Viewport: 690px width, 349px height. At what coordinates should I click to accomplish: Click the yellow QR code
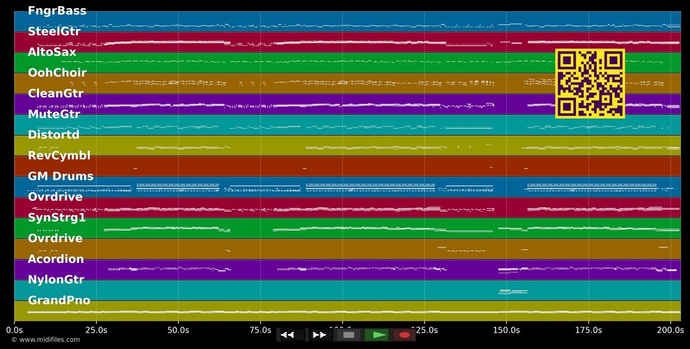[x=590, y=83]
